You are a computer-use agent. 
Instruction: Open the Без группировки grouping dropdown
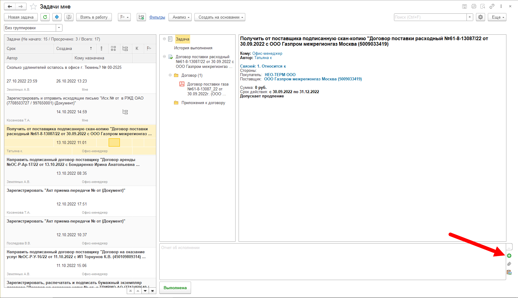point(59,28)
